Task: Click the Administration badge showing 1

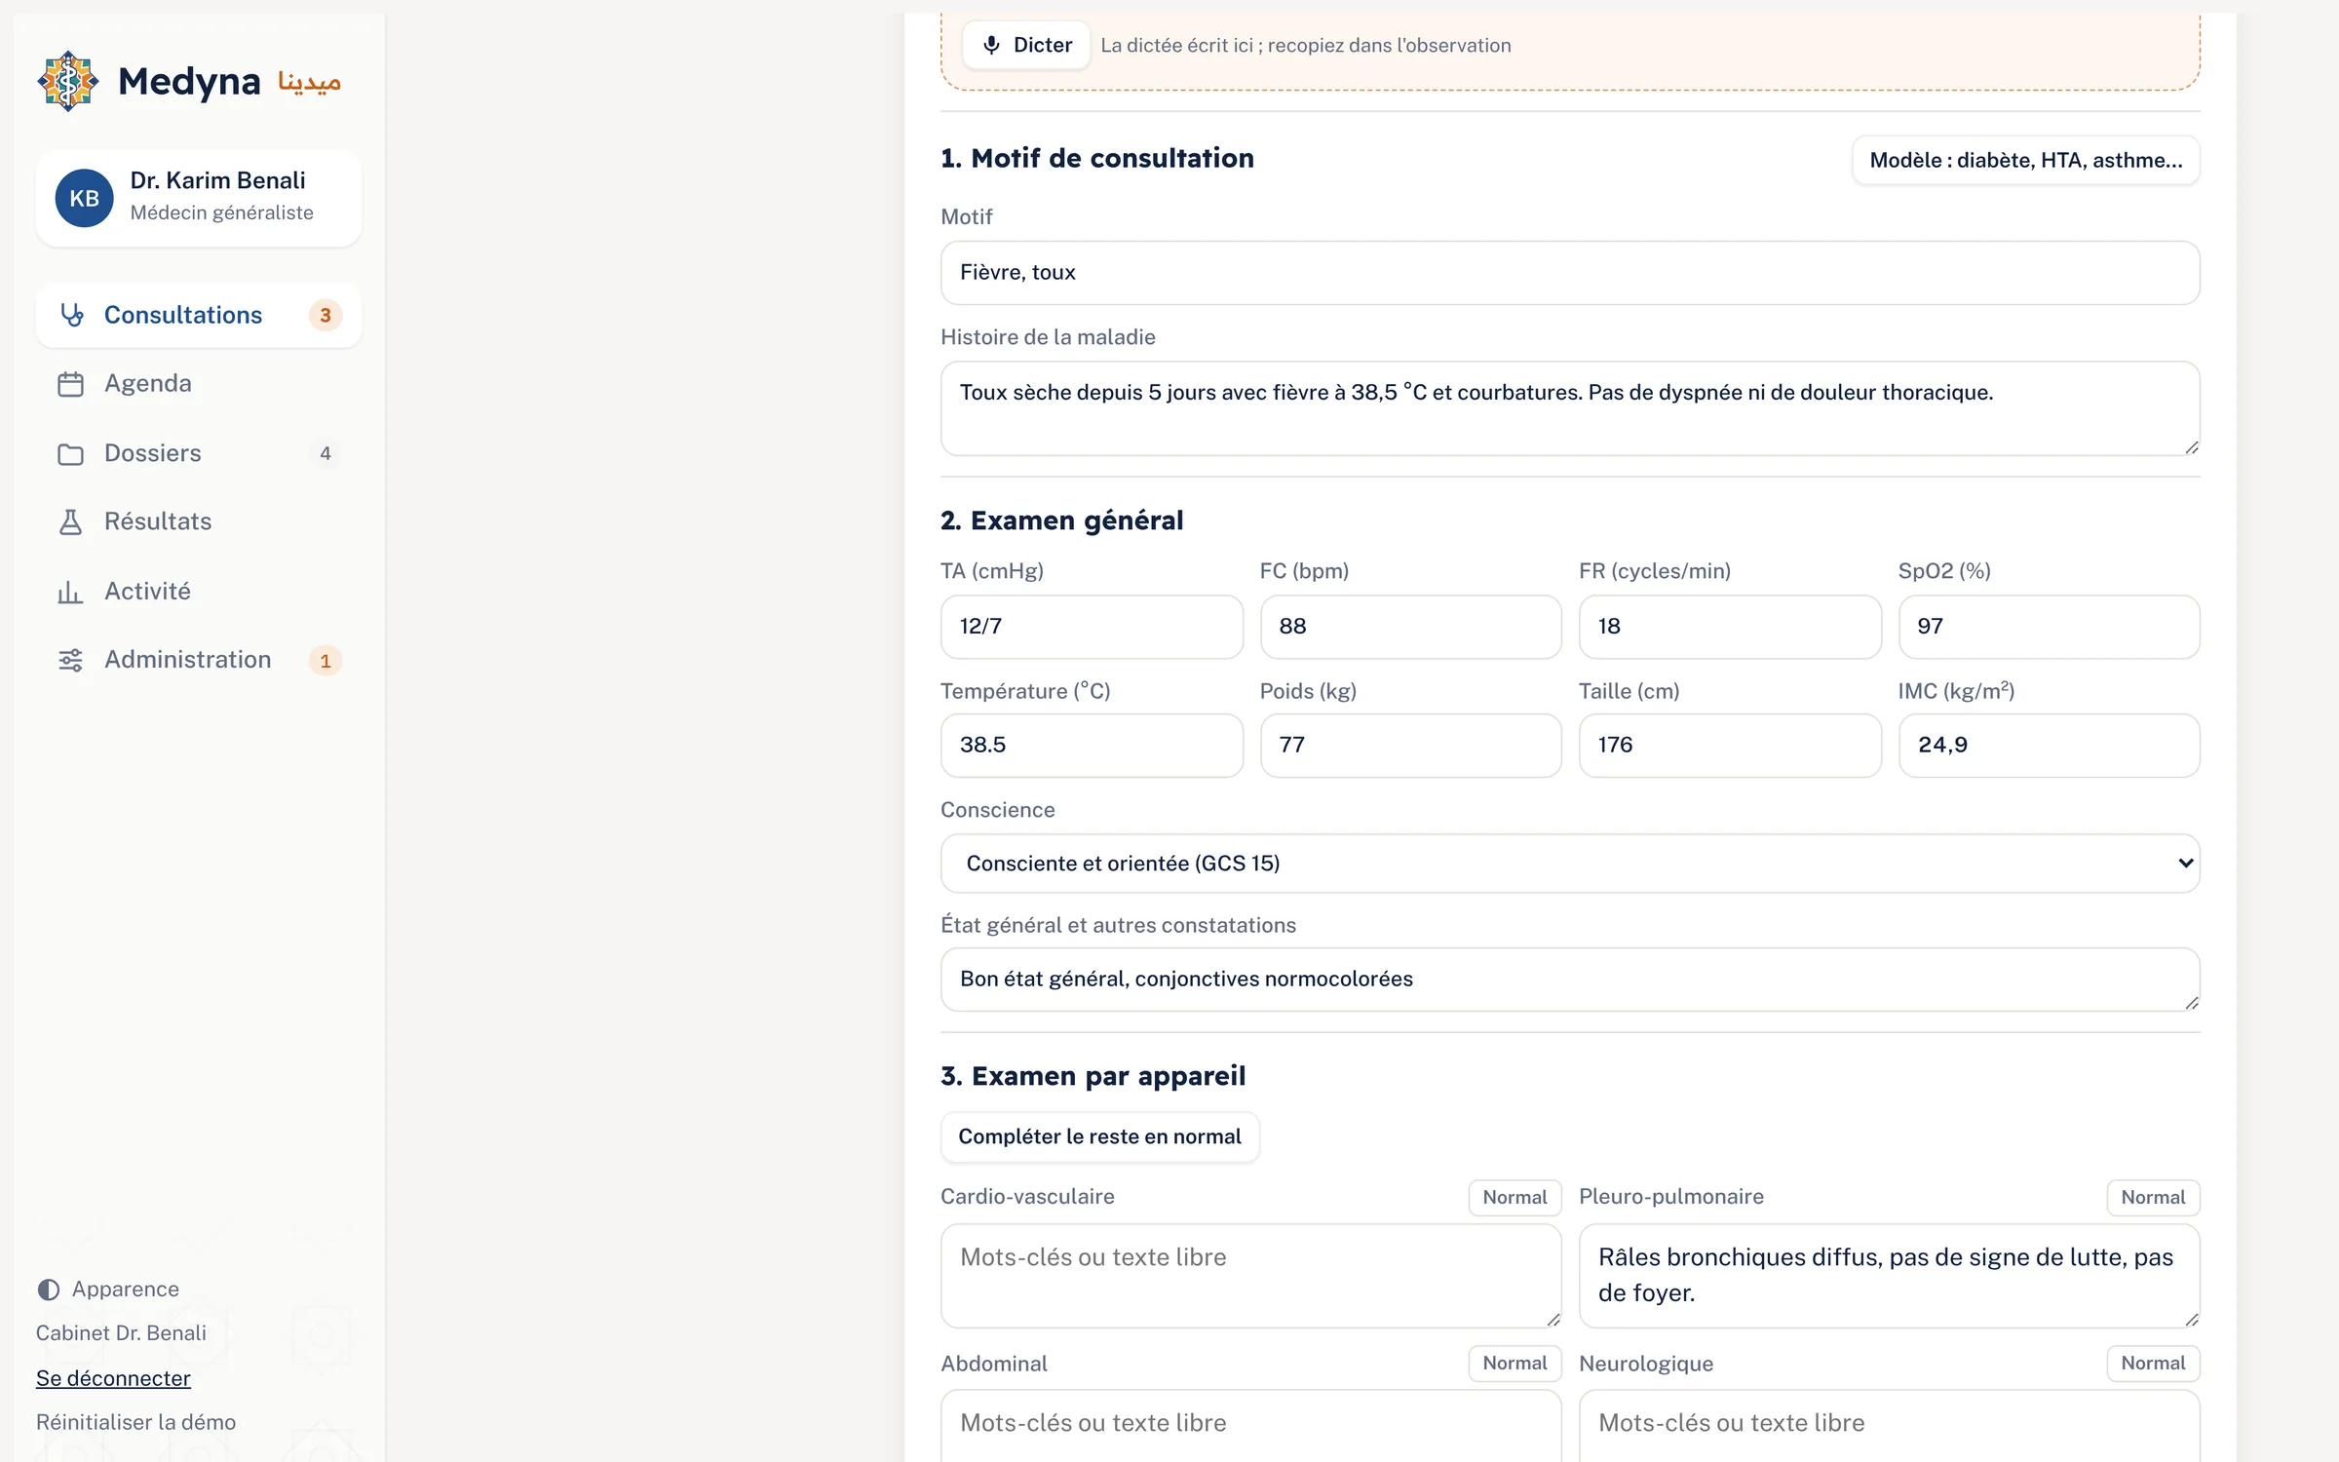Action: click(326, 660)
